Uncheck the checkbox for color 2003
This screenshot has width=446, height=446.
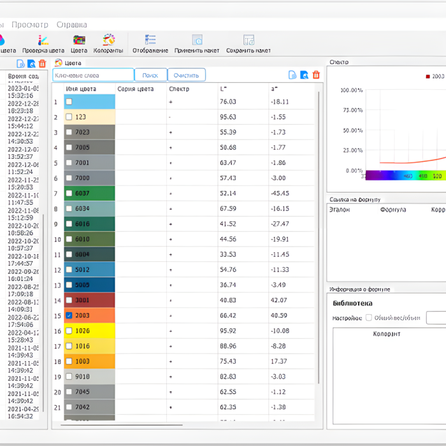point(69,316)
